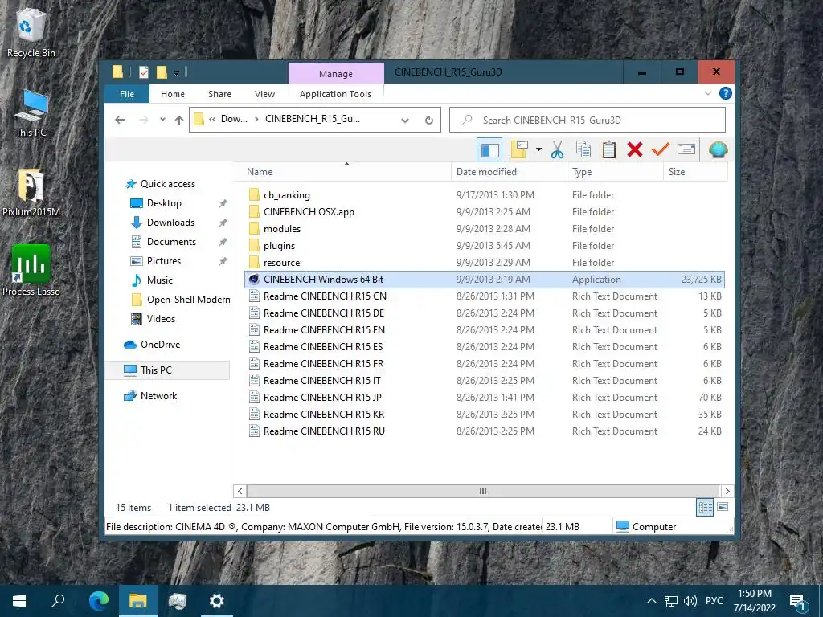Open Network in the navigation pane
The height and width of the screenshot is (617, 823).
158,396
